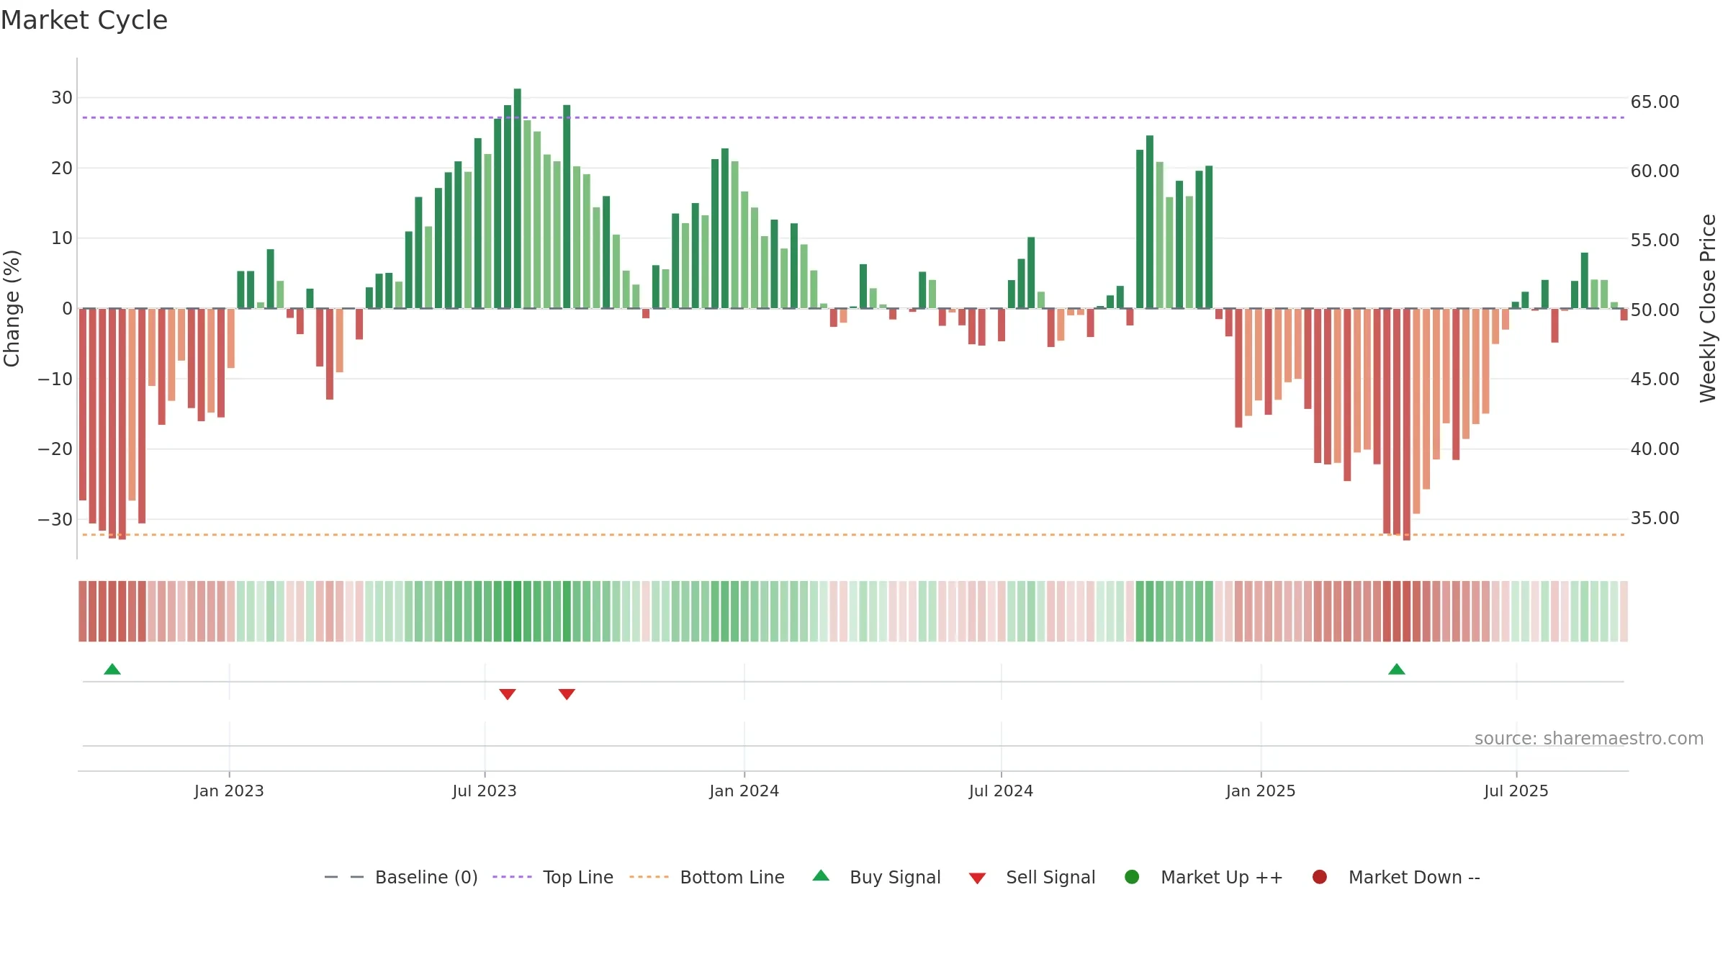Image resolution: width=1728 pixels, height=972 pixels.
Task: Toggle the Market Down -- legend label
Action: 1414,877
